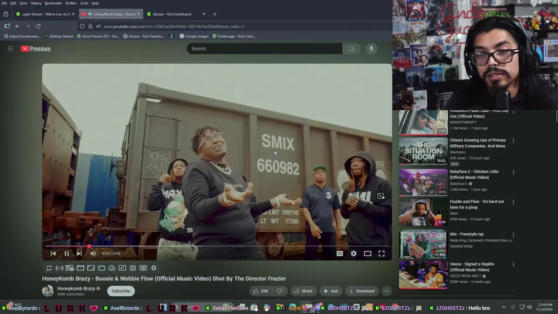Click the YouTube search magnifier button
The width and height of the screenshot is (558, 314).
[351, 48]
